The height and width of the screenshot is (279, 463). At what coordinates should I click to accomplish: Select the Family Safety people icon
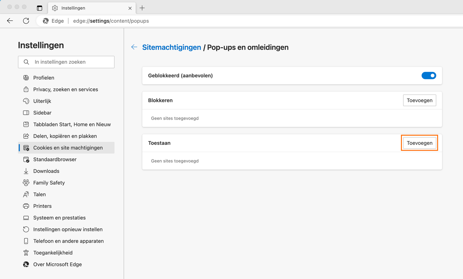[26, 183]
